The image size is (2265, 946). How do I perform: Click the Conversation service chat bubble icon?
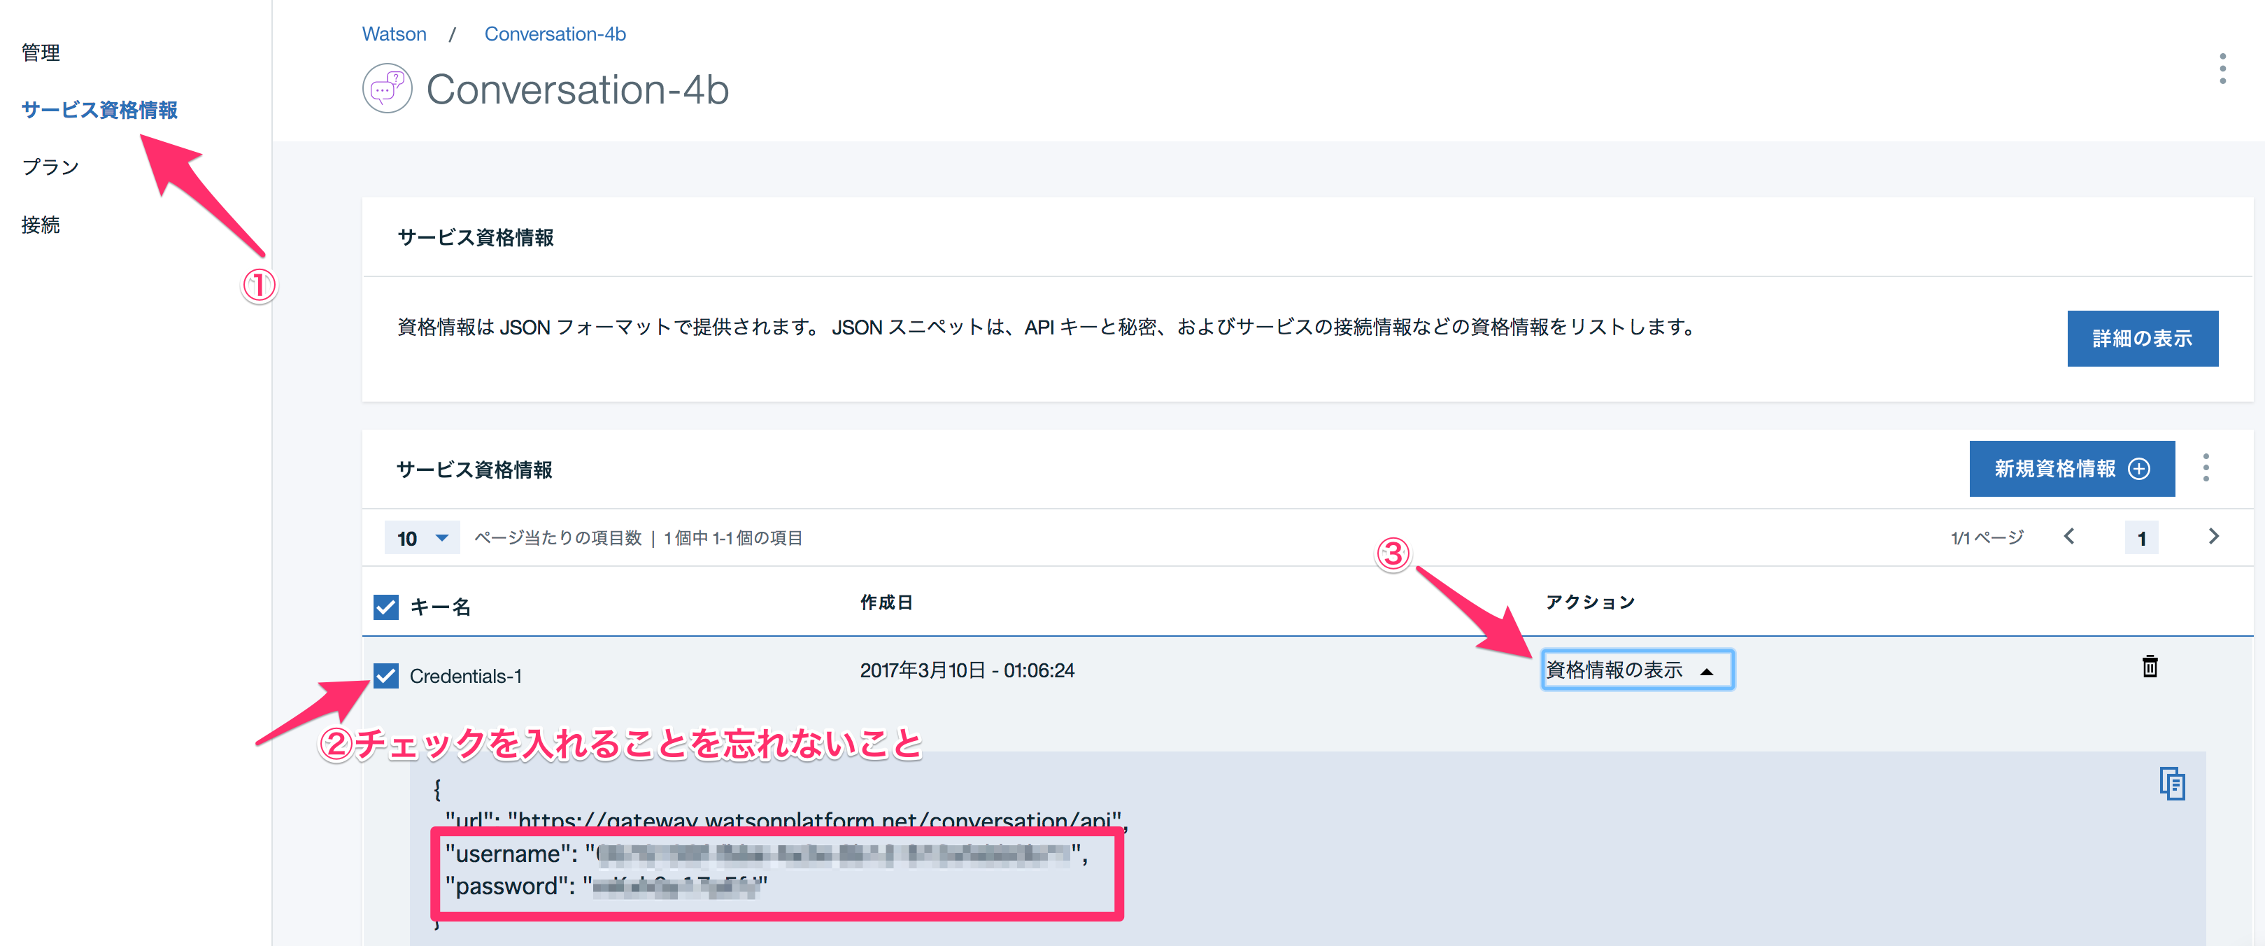(387, 89)
